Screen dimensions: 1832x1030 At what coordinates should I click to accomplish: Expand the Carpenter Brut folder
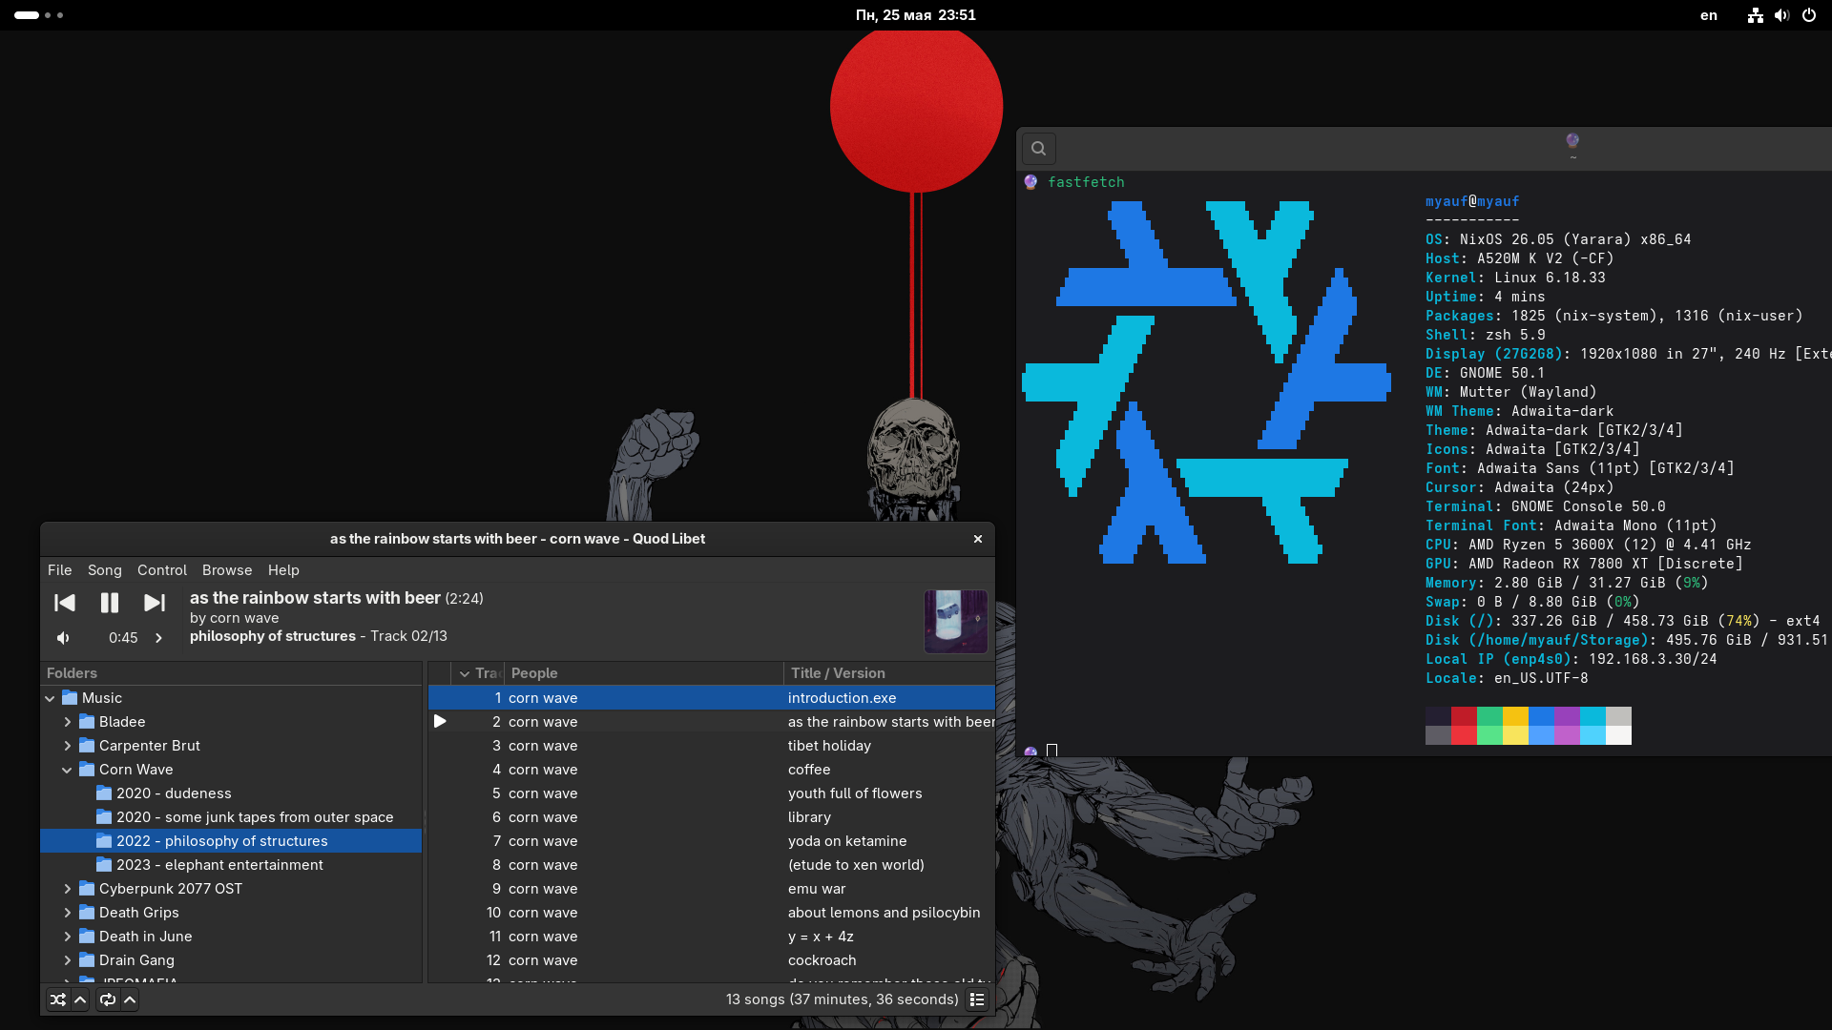(67, 746)
